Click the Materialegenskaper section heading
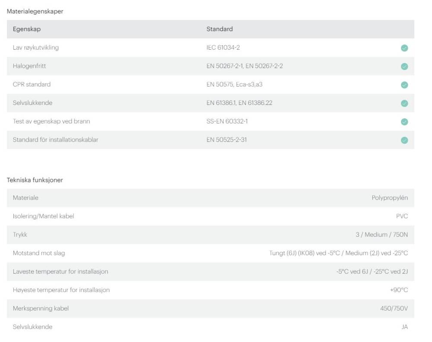432x342 pixels. (35, 12)
